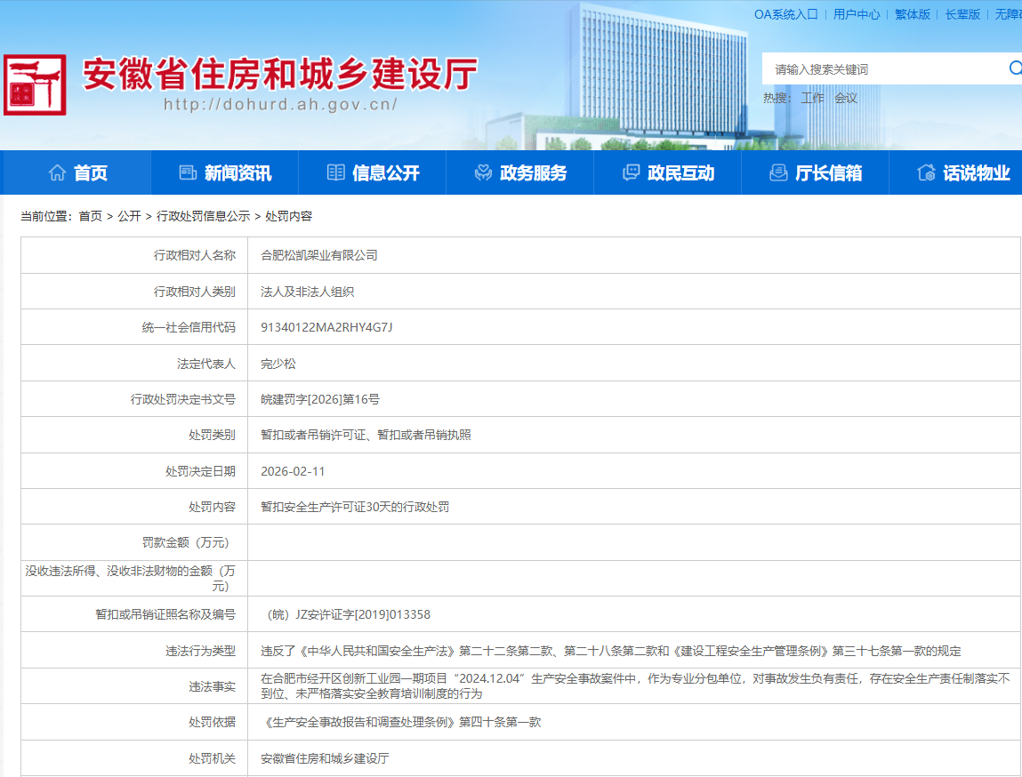Open the 政民互动 navigation menu
This screenshot has height=777, width=1022.
coord(667,172)
